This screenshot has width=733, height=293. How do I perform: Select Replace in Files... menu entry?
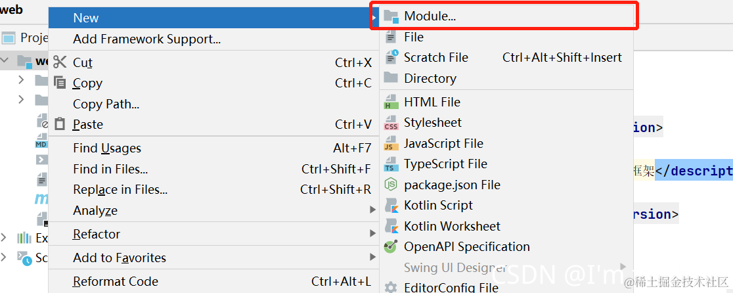214,189
